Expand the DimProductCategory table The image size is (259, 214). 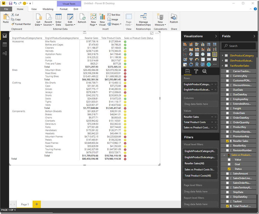(x=222, y=55)
